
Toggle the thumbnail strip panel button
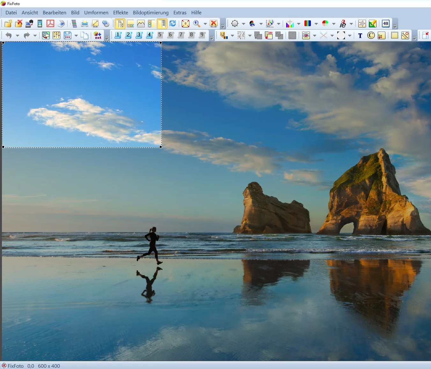click(130, 24)
